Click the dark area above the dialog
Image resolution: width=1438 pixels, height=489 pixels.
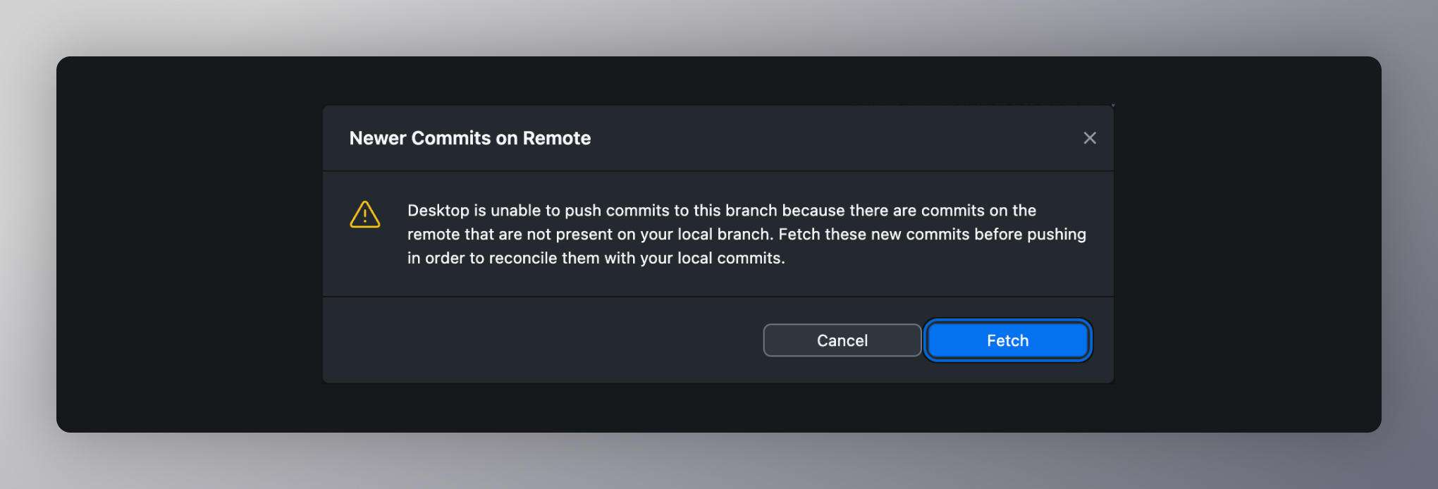point(718,80)
